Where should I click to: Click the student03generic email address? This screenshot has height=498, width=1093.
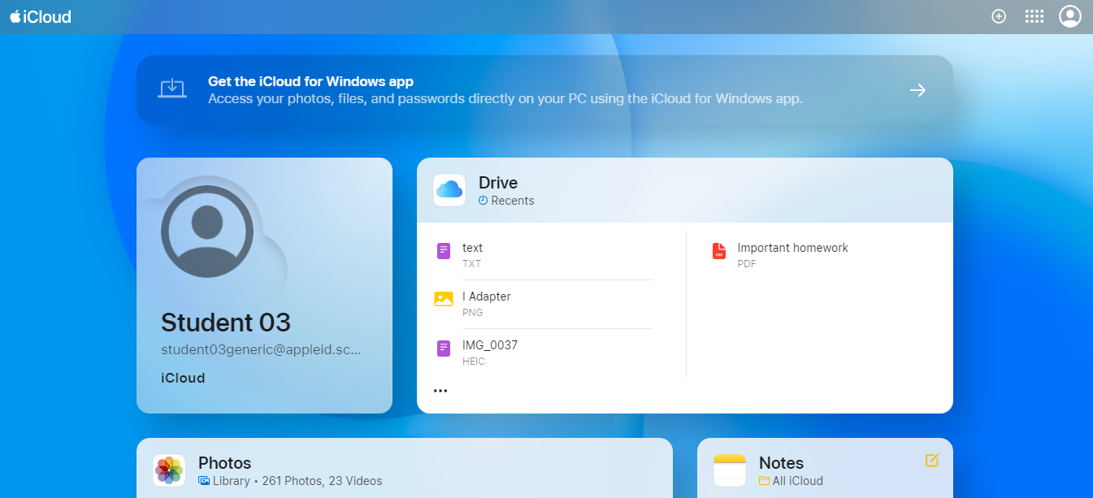261,349
